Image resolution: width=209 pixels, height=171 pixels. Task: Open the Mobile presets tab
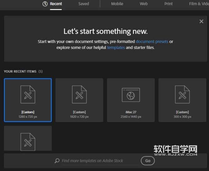pyautogui.click(x=117, y=4)
